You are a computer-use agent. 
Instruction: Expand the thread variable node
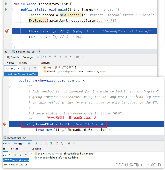41,72
